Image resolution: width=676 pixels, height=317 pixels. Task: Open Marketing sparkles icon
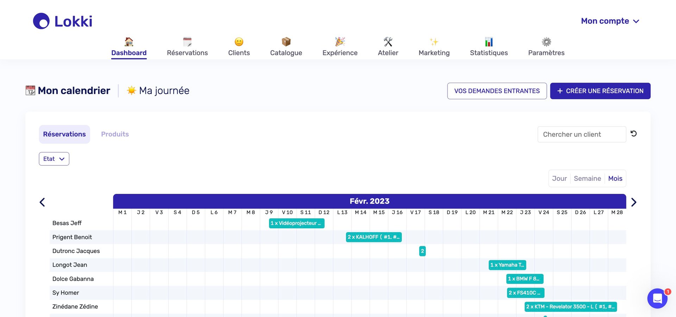(x=434, y=42)
